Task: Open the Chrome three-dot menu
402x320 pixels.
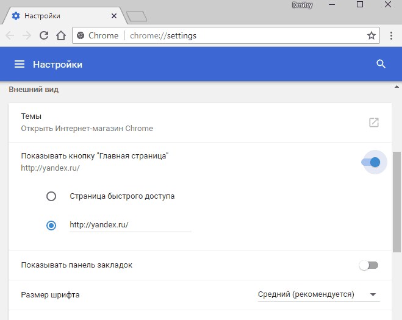Action: (391, 35)
